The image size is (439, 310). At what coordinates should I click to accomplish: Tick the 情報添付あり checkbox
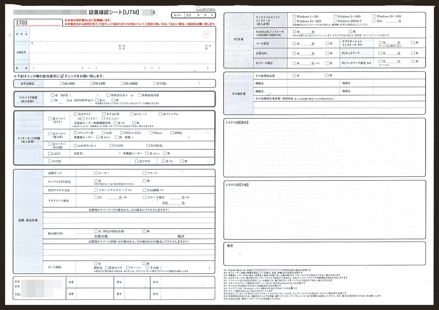[x=108, y=95]
